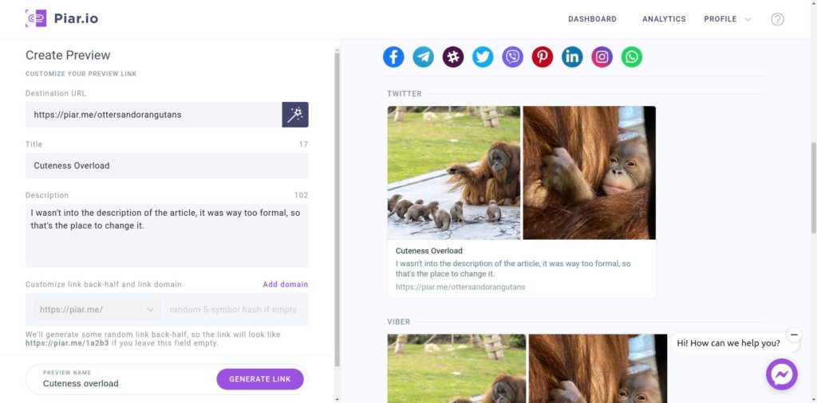Click the 'Hi! How can we help you?' message
Image resolution: width=817 pixels, height=403 pixels.
728,343
